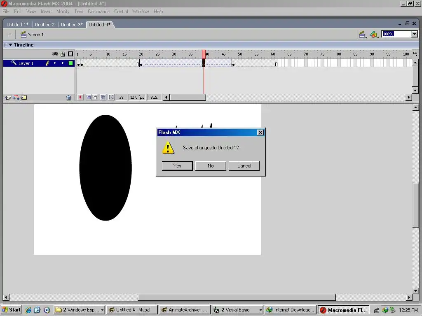Screen dimensions: 422x316
Task: Click the Edit Symbols icon
Action: click(374, 35)
